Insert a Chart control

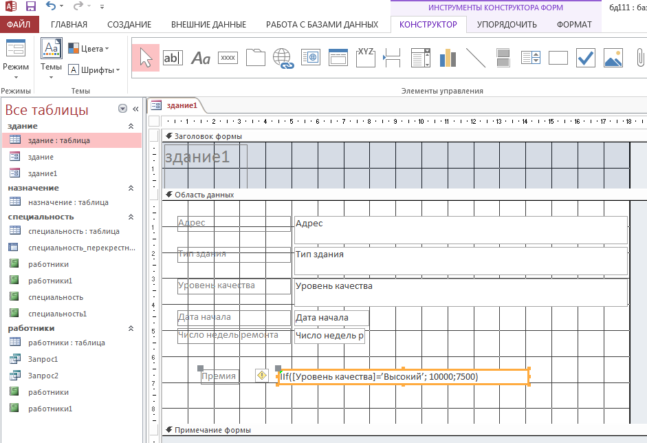click(448, 58)
